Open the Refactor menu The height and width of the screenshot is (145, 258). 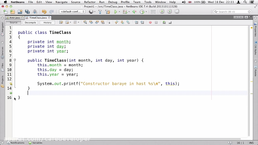[x=89, y=2]
